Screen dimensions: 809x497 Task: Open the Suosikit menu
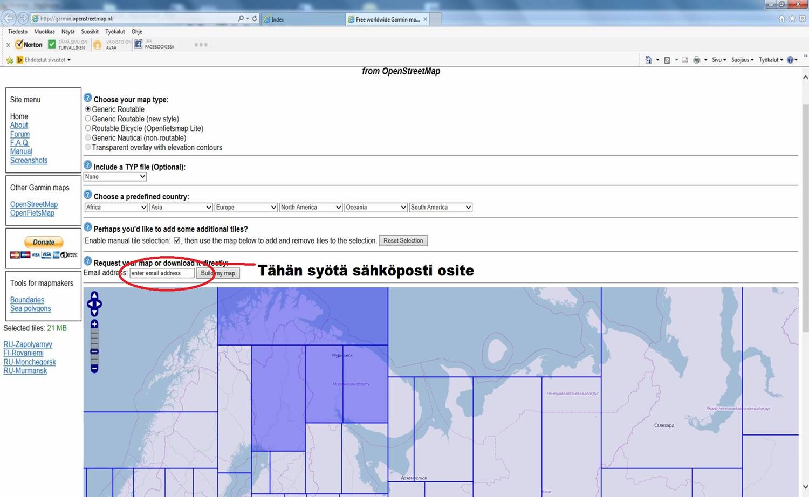pos(90,32)
